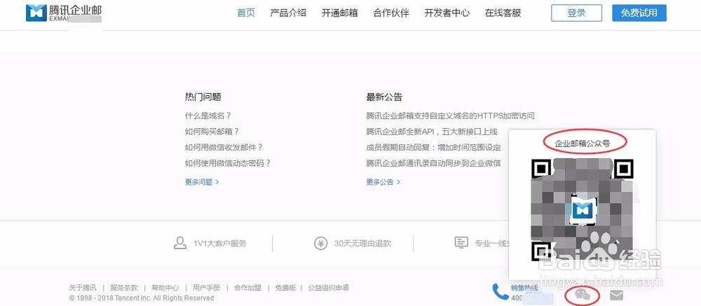Open the 产品介绍 menu item
This screenshot has width=701, height=306.
point(288,13)
